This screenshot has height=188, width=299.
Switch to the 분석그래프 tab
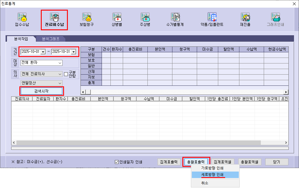(51, 38)
